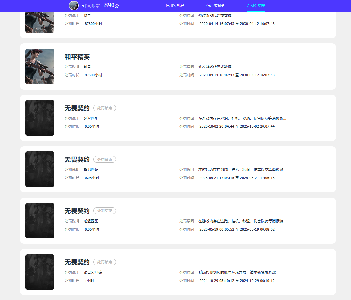Screen dimensions: 351x300
Task: Click the 处罚结束 badge on first 无畏契约 record
Action: (x=105, y=108)
